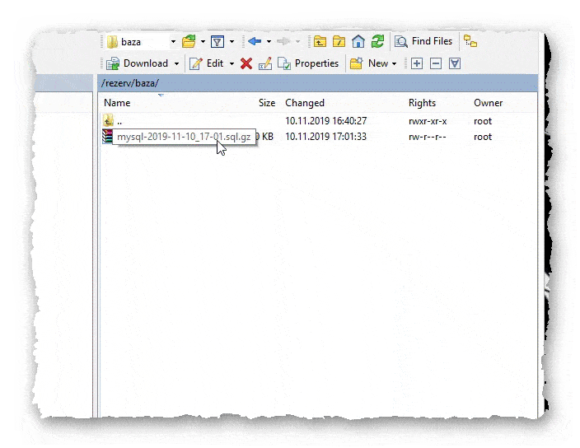Open Find Files
This screenshot has width=580, height=448.
point(423,41)
